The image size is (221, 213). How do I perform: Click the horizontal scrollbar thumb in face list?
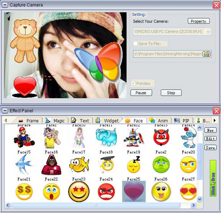[96, 205]
